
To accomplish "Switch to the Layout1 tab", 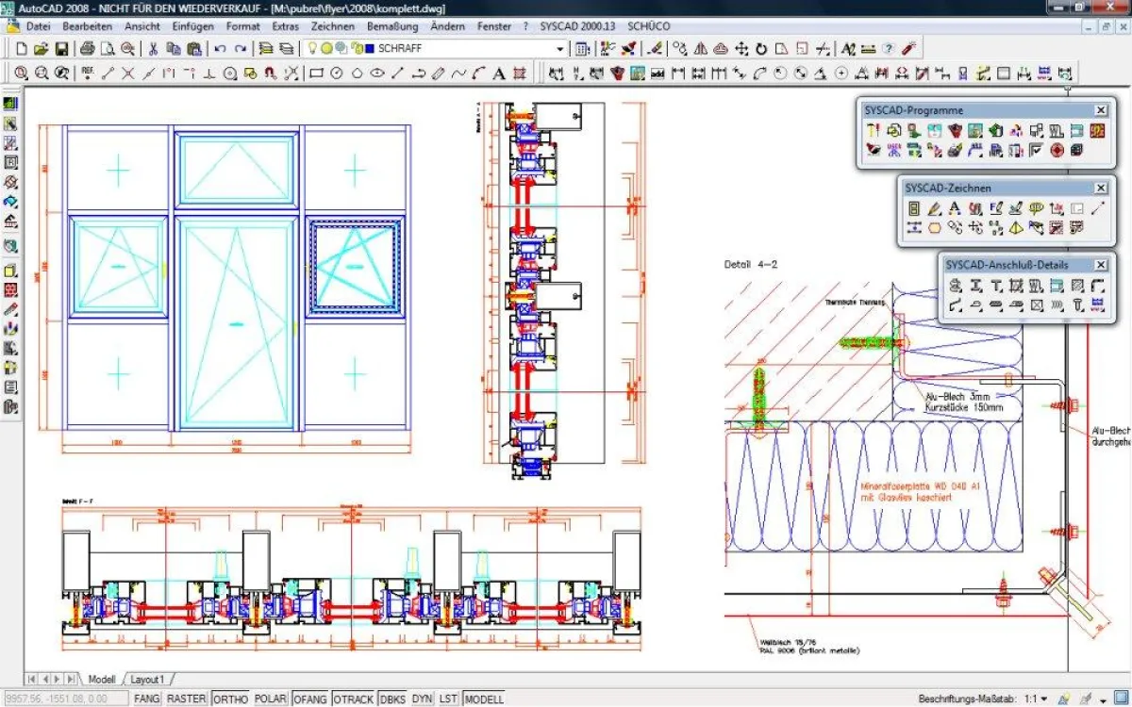I will (148, 679).
